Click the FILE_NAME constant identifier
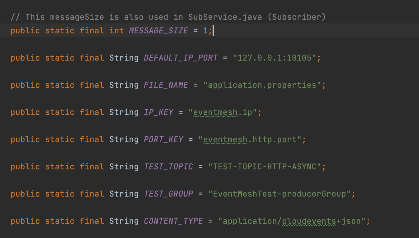 (x=166, y=85)
